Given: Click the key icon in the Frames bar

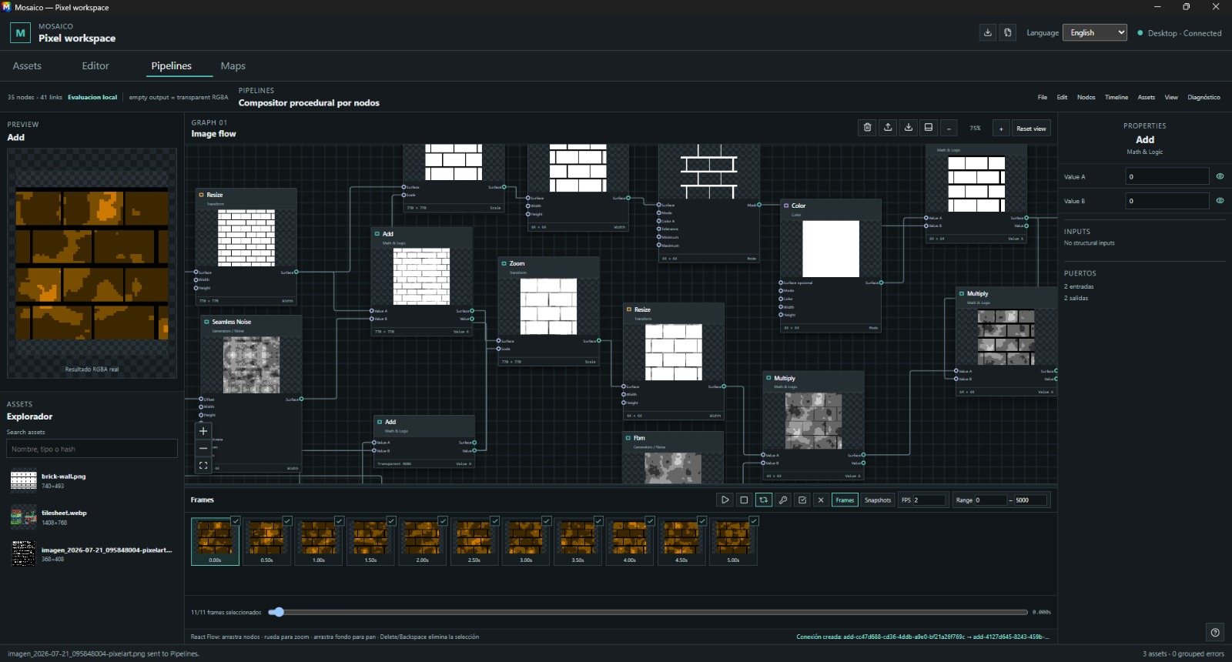Looking at the screenshot, I should pos(783,500).
